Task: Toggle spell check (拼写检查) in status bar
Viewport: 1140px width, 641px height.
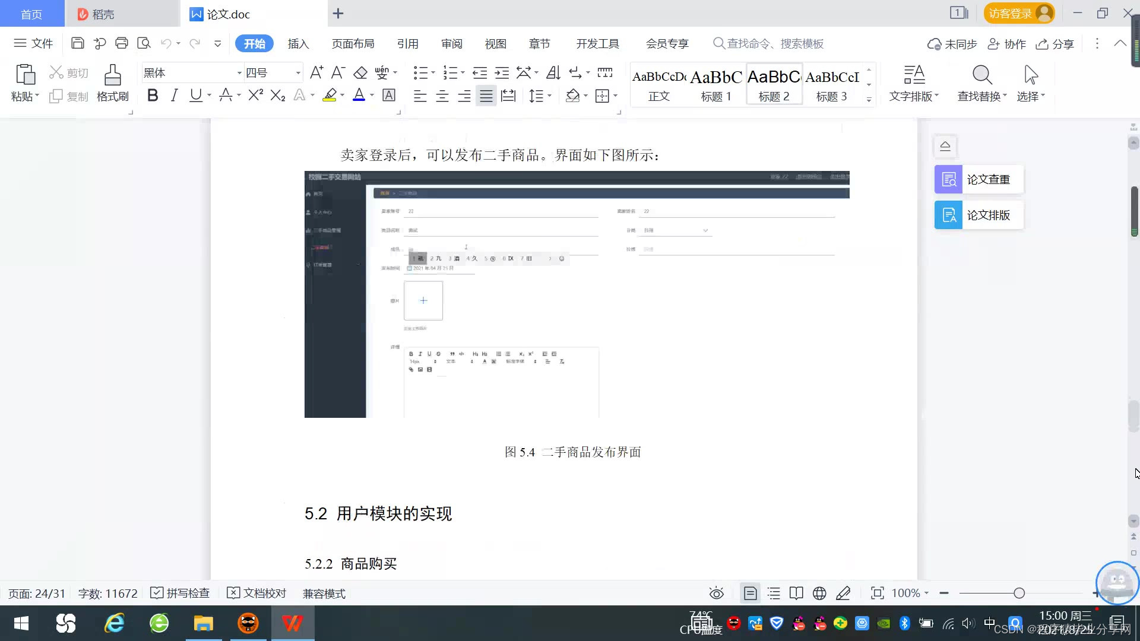Action: point(180,594)
